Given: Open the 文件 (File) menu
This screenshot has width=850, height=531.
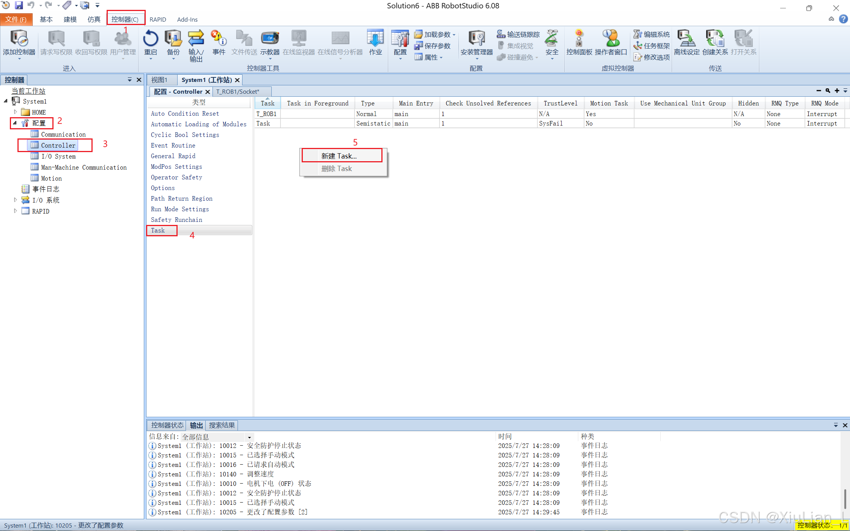Looking at the screenshot, I should [16, 19].
